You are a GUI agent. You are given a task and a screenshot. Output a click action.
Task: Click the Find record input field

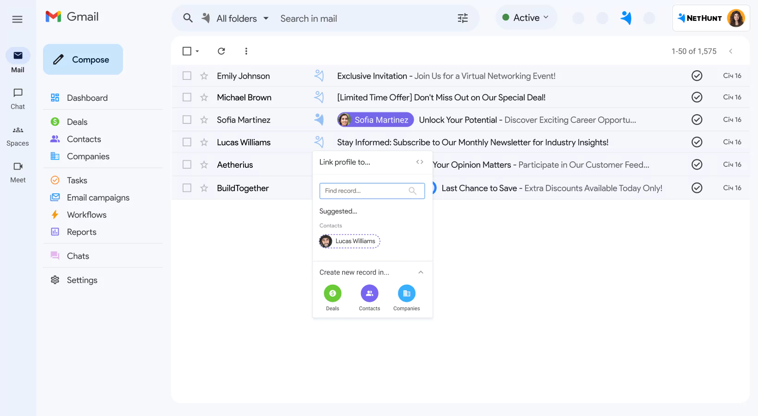[365, 190]
